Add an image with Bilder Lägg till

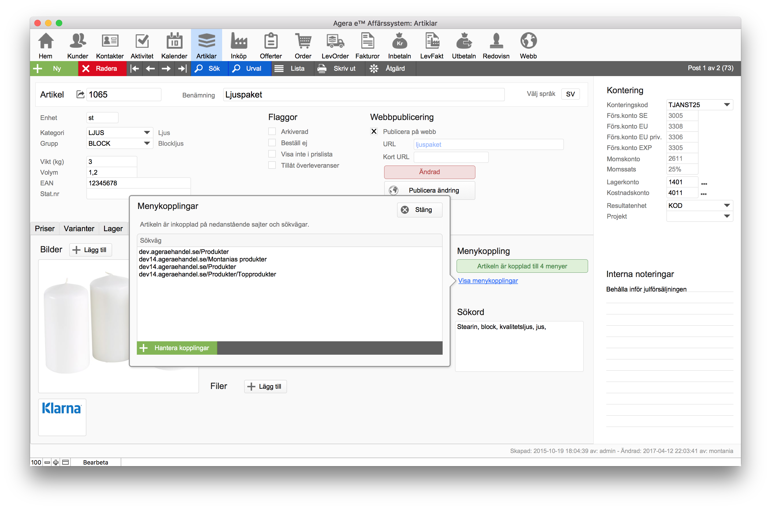tap(91, 250)
